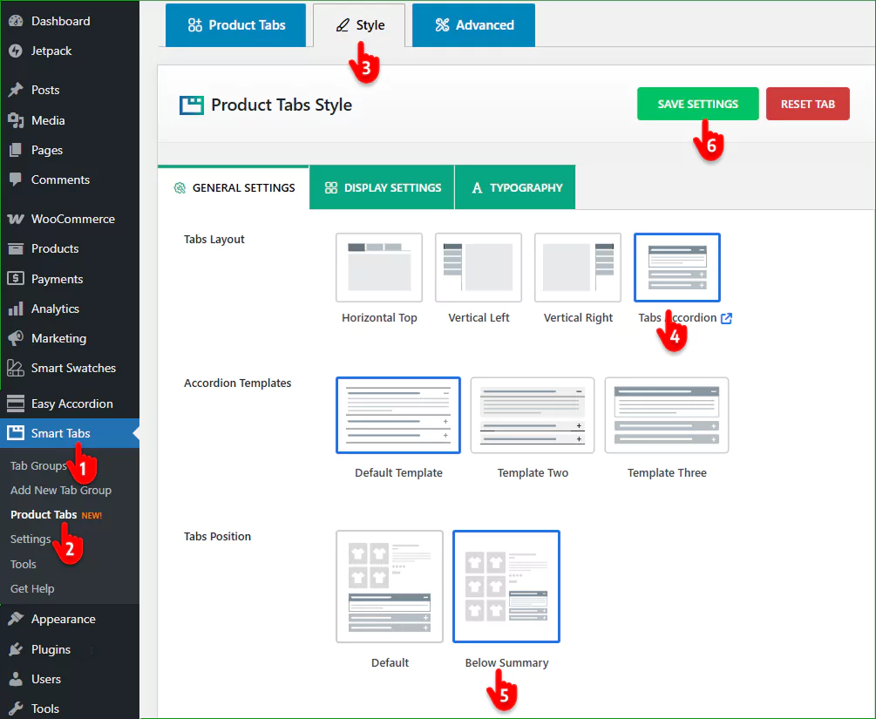The image size is (876, 719).
Task: Click the Jetpack lightning icon
Action: [x=16, y=51]
